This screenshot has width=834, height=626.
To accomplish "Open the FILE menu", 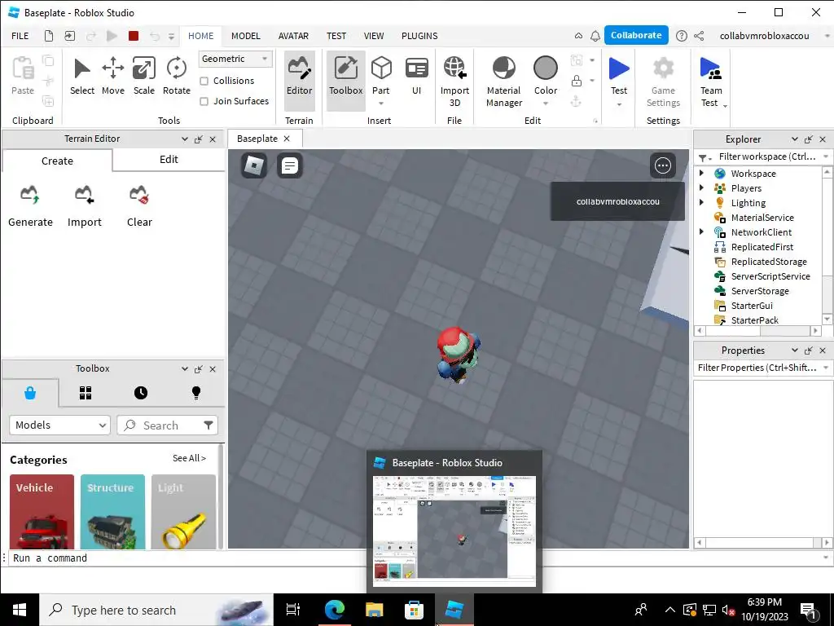I will click(x=20, y=36).
